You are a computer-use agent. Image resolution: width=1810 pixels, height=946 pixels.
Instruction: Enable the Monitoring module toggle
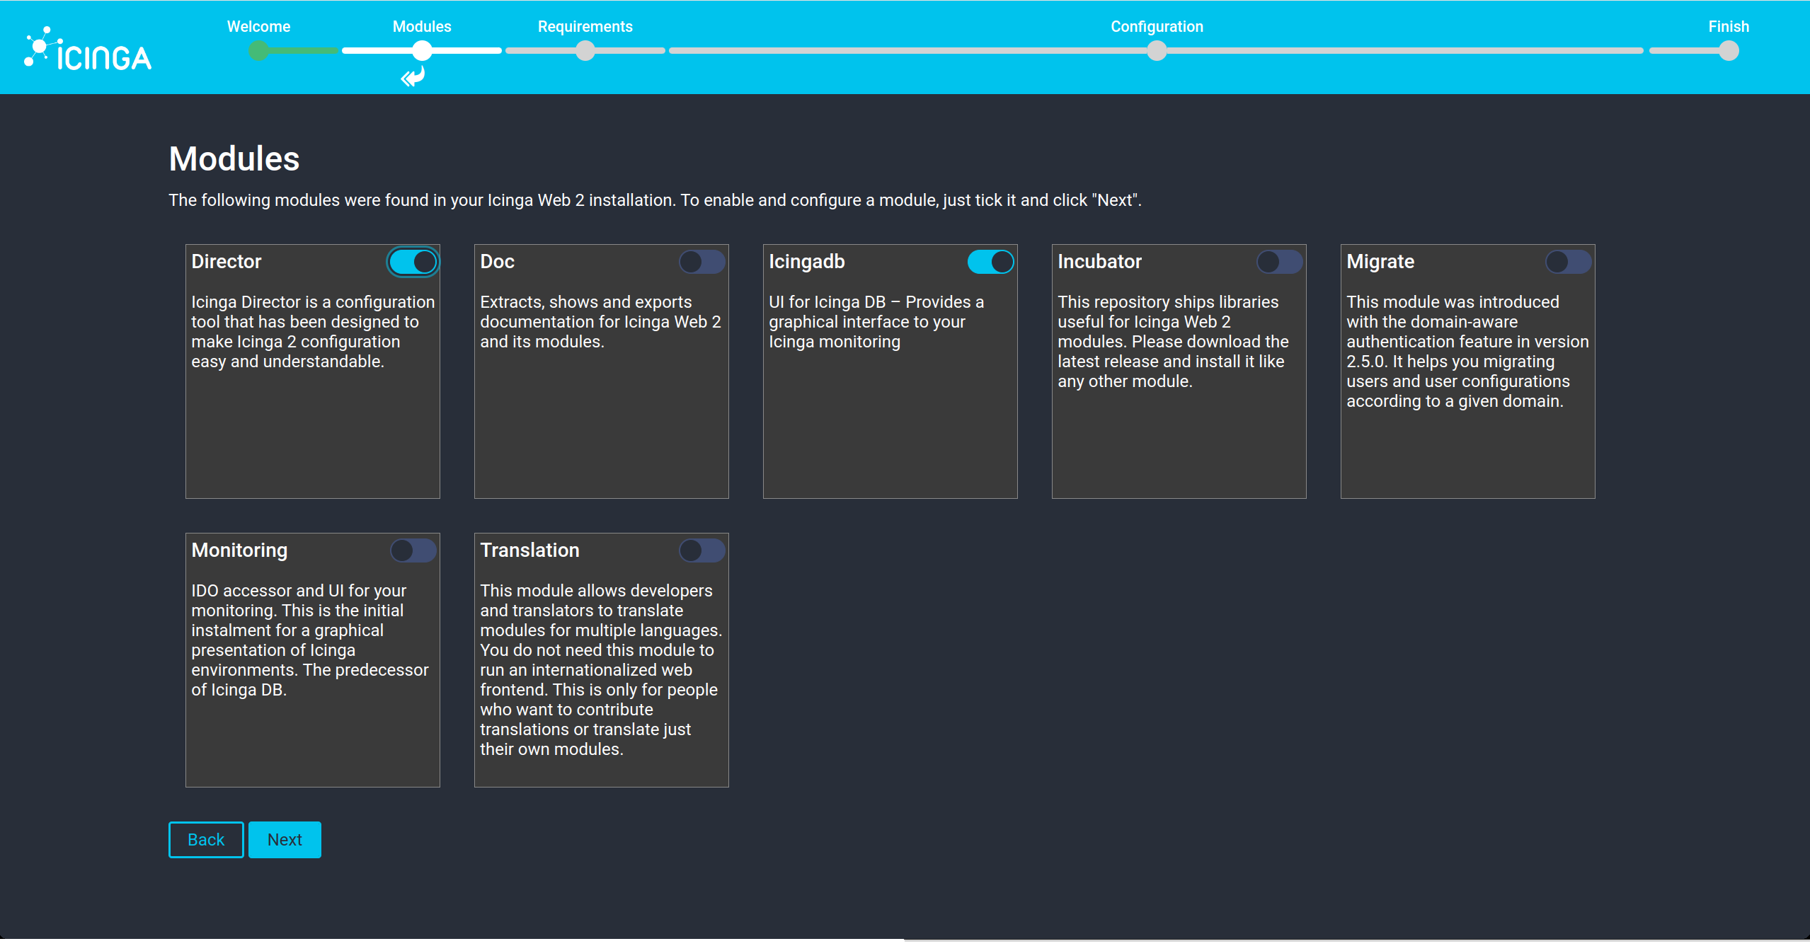tap(413, 550)
